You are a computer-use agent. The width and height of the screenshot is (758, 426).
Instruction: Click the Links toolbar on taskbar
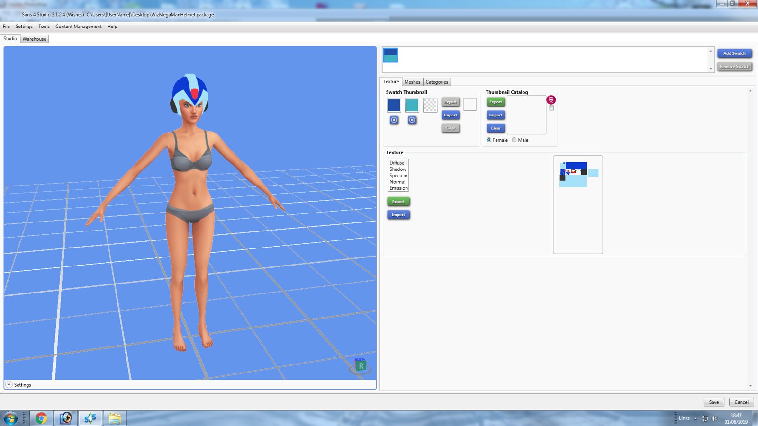[x=684, y=418]
